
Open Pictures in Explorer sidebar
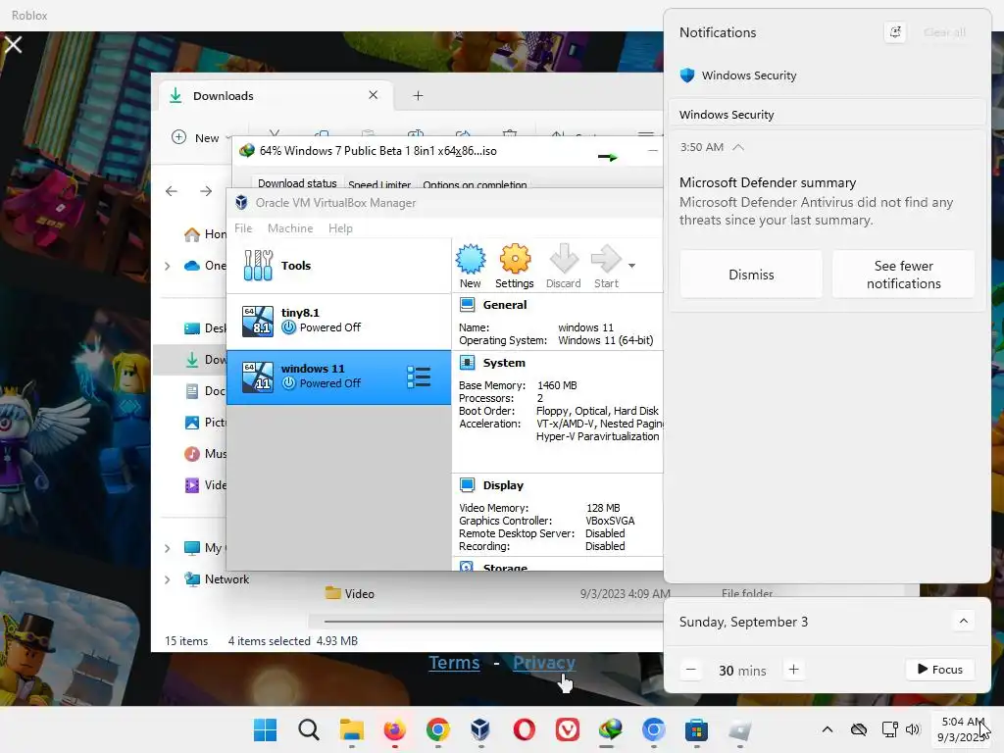pos(205,423)
